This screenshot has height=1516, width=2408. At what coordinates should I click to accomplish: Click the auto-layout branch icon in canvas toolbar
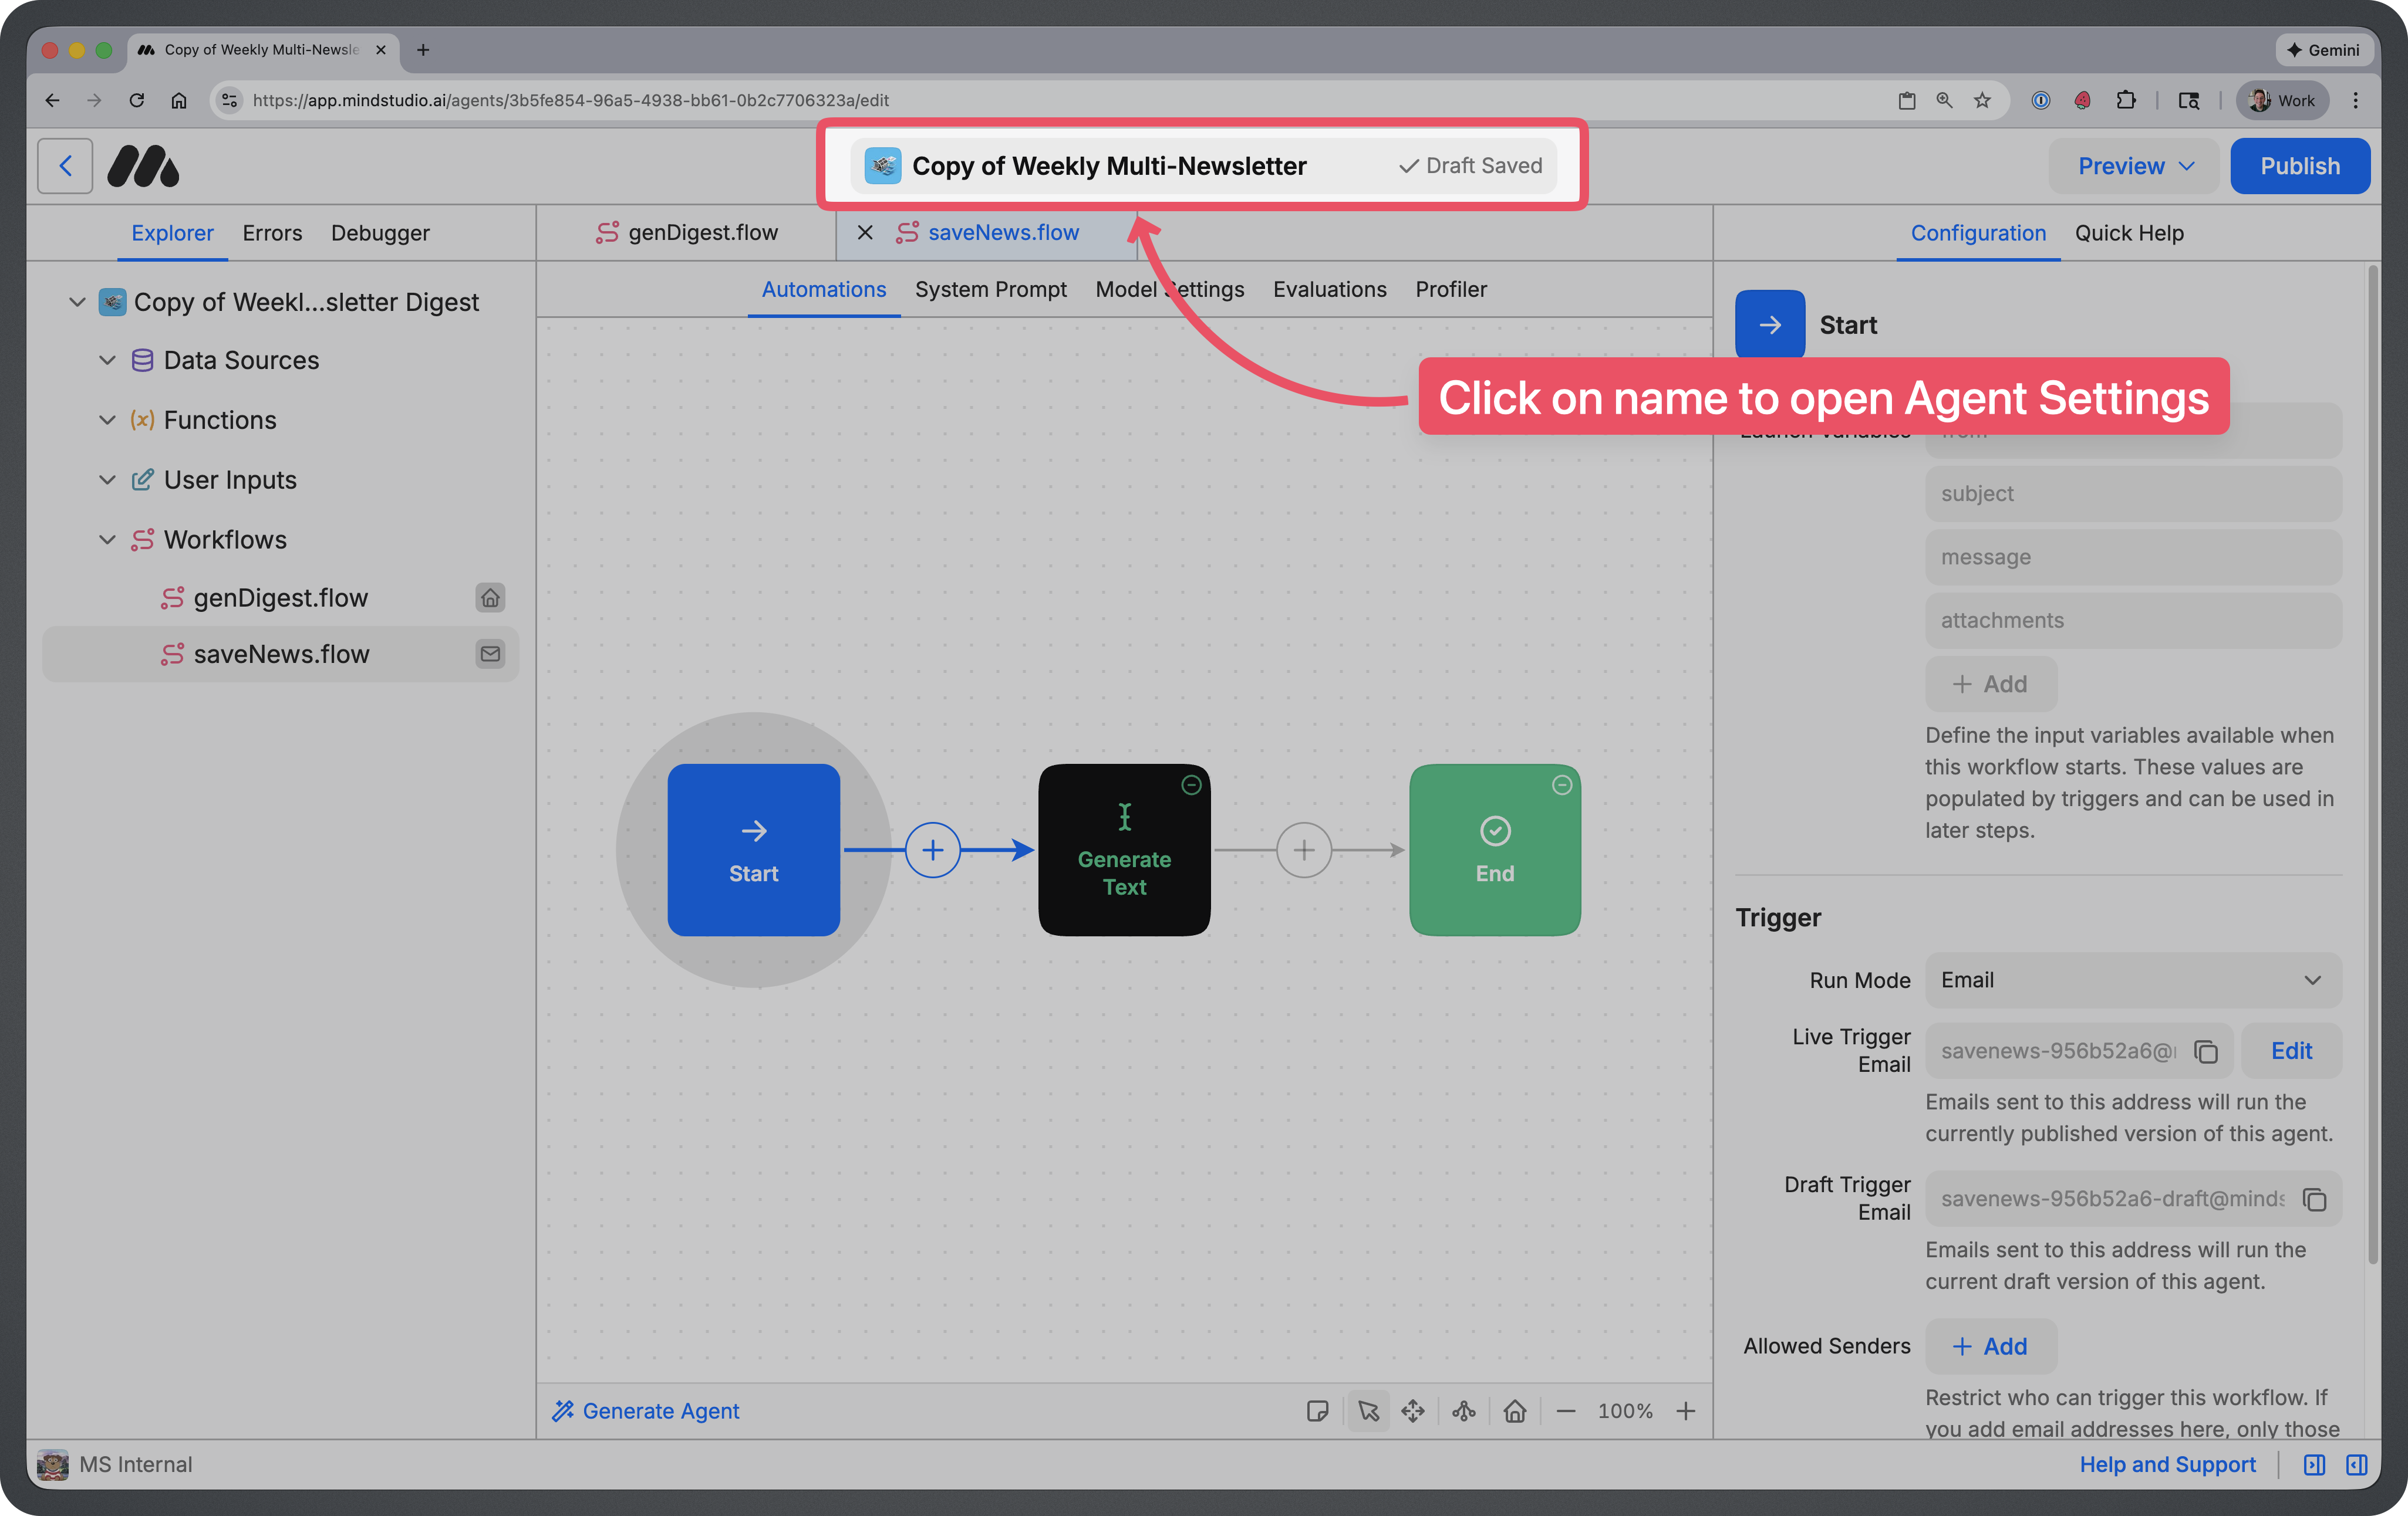pyautogui.click(x=1463, y=1411)
